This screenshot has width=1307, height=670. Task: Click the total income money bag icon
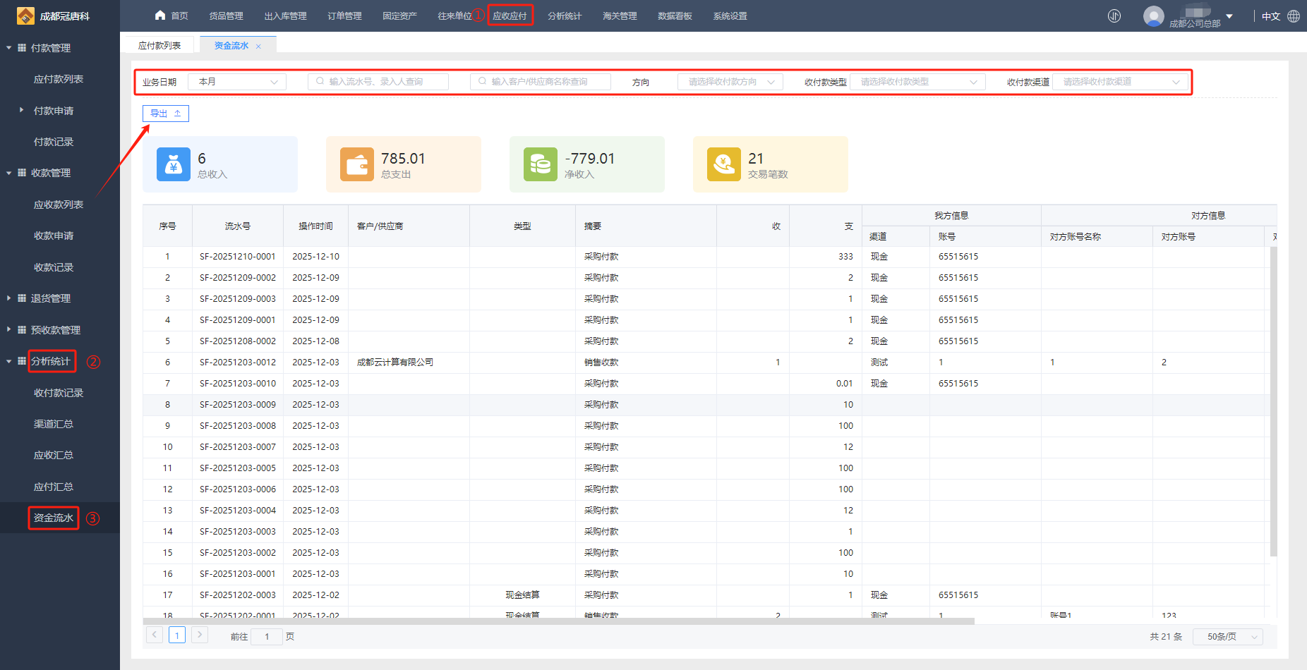174,164
